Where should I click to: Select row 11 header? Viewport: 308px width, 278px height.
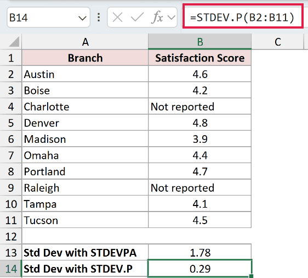pos(11,220)
